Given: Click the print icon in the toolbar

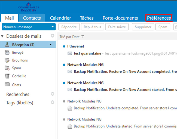Looking at the screenshot, I should tap(175, 27).
